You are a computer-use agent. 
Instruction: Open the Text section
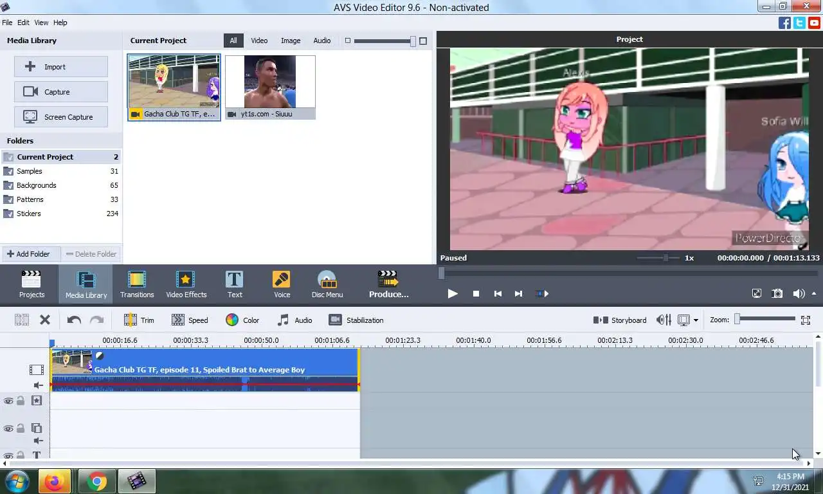[235, 284]
